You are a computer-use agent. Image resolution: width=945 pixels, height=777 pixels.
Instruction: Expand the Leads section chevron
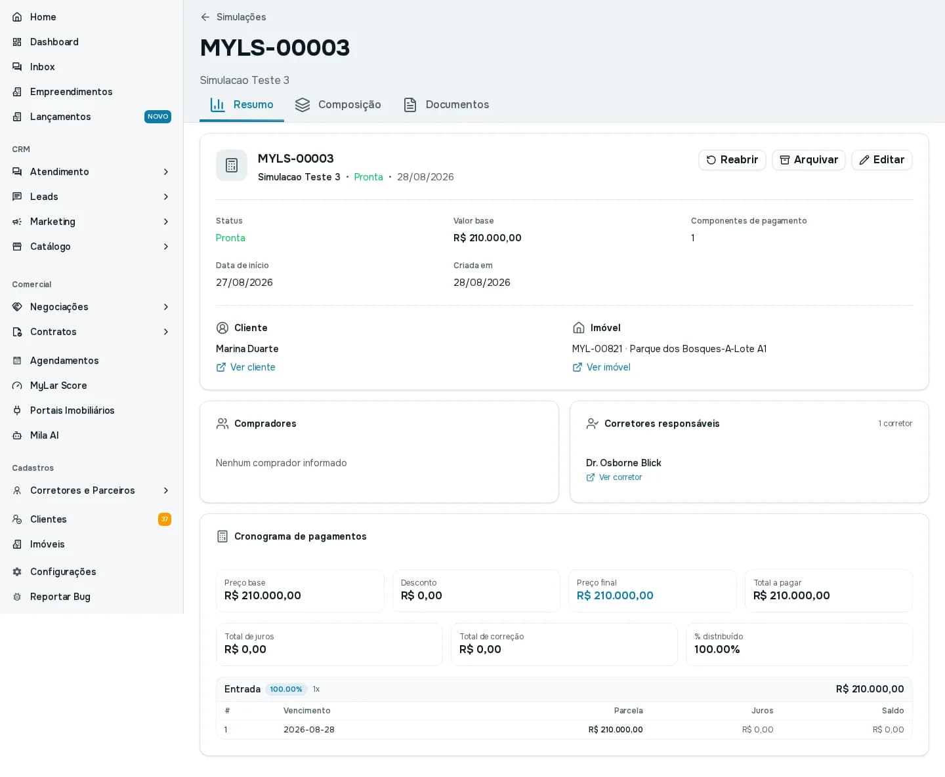[x=166, y=197]
